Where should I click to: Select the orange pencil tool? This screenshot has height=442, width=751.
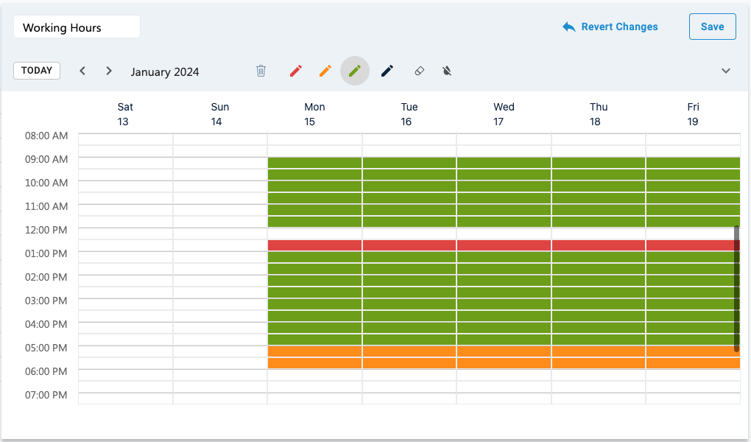tap(325, 71)
